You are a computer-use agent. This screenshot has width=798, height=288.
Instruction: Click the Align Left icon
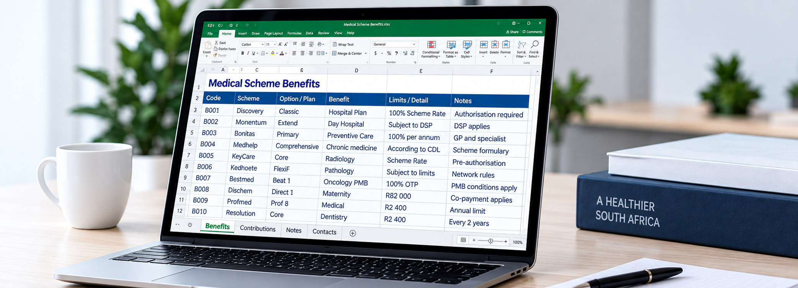(x=294, y=53)
